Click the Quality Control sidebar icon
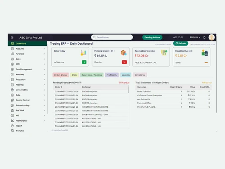 click(12, 100)
